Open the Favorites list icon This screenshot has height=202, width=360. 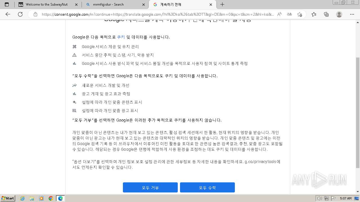coord(314,14)
